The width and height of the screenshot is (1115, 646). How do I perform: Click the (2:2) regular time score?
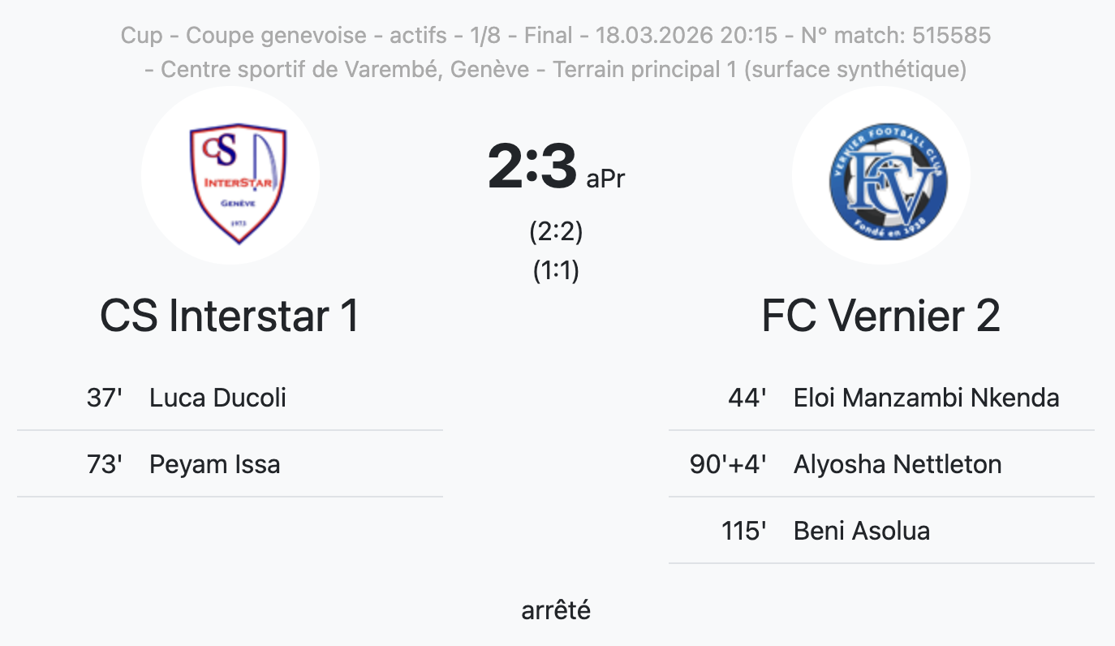[x=556, y=232]
